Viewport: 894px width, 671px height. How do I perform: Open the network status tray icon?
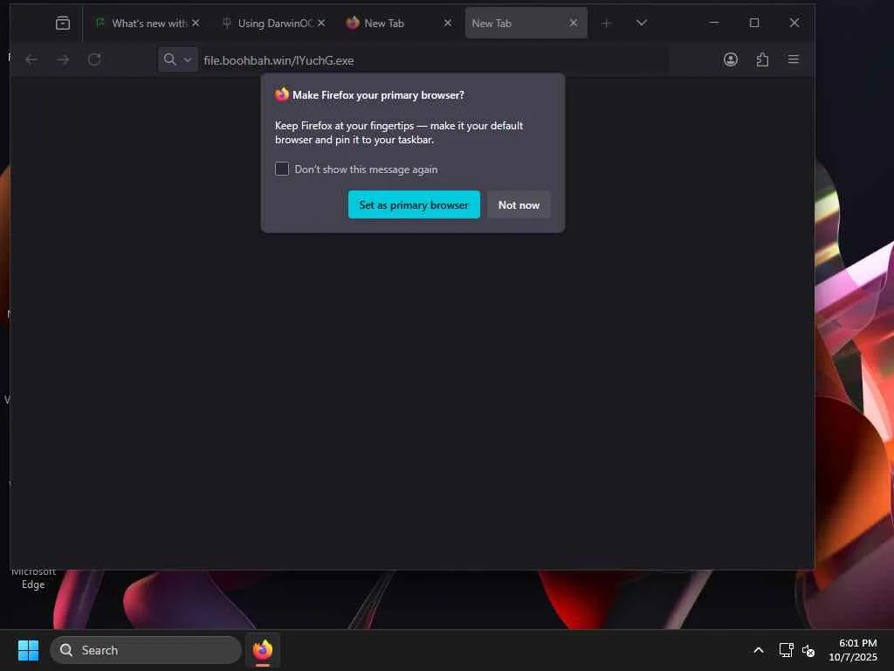tap(787, 650)
